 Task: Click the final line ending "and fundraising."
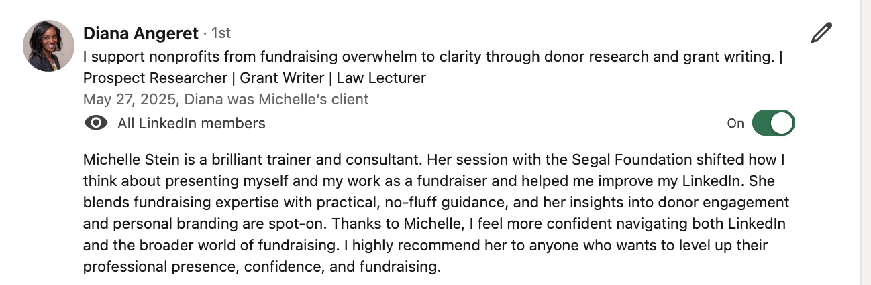(262, 266)
